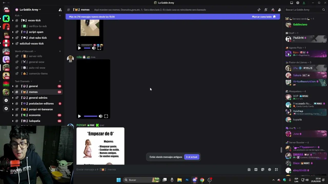
Task: Fullscreen mila's video
Action: click(106, 116)
